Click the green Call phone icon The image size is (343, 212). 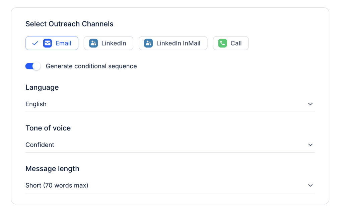[x=223, y=43]
